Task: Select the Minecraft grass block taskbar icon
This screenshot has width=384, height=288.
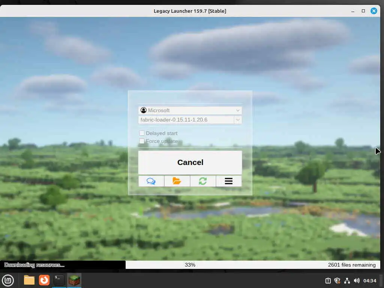Action: click(x=74, y=280)
